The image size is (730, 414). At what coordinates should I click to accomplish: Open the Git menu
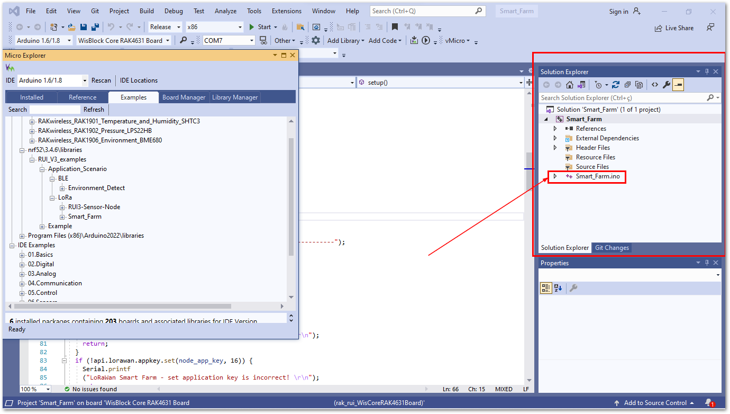pos(95,11)
